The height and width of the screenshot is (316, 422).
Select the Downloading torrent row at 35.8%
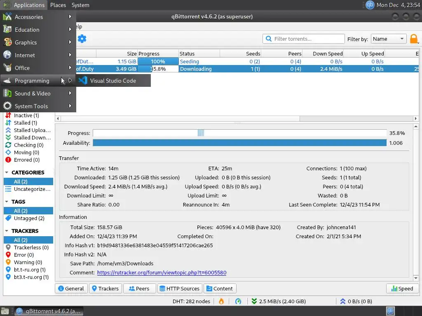pyautogui.click(x=247, y=69)
